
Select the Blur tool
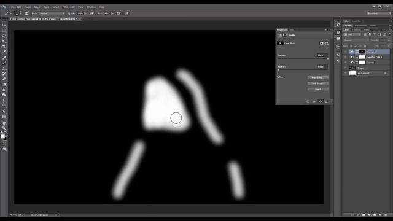[x=4, y=90]
